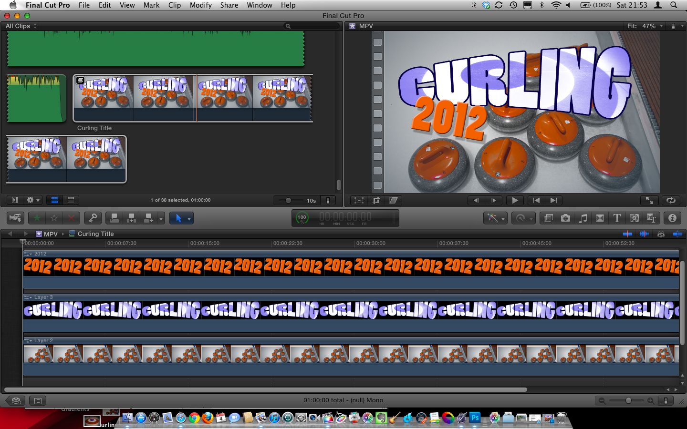687x429 pixels.
Task: Open the clip appearance switch near 10s
Action: [x=328, y=201]
